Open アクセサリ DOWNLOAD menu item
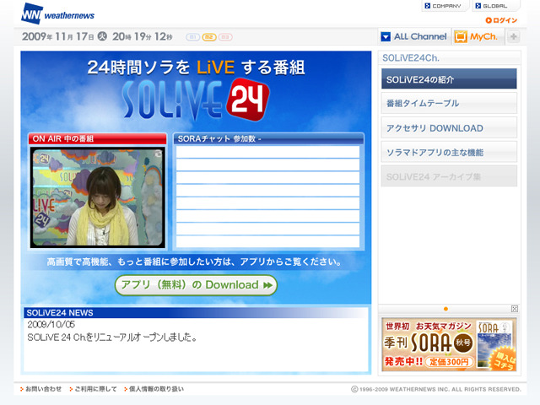Screen dimensions: 540x405 point(449,127)
